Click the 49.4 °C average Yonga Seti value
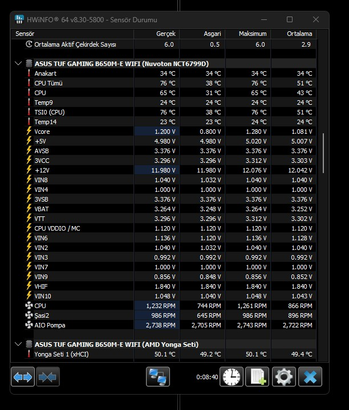Screen dimensions: 349x410 coord(302,354)
